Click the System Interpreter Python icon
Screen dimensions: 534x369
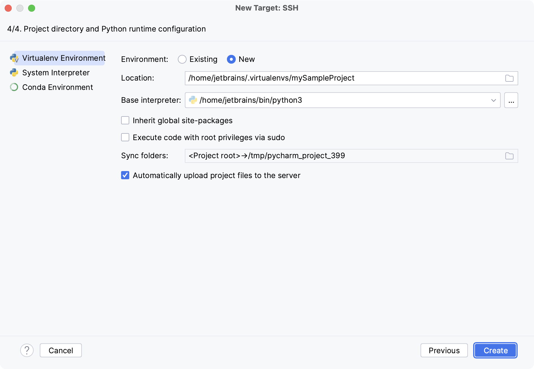click(15, 72)
